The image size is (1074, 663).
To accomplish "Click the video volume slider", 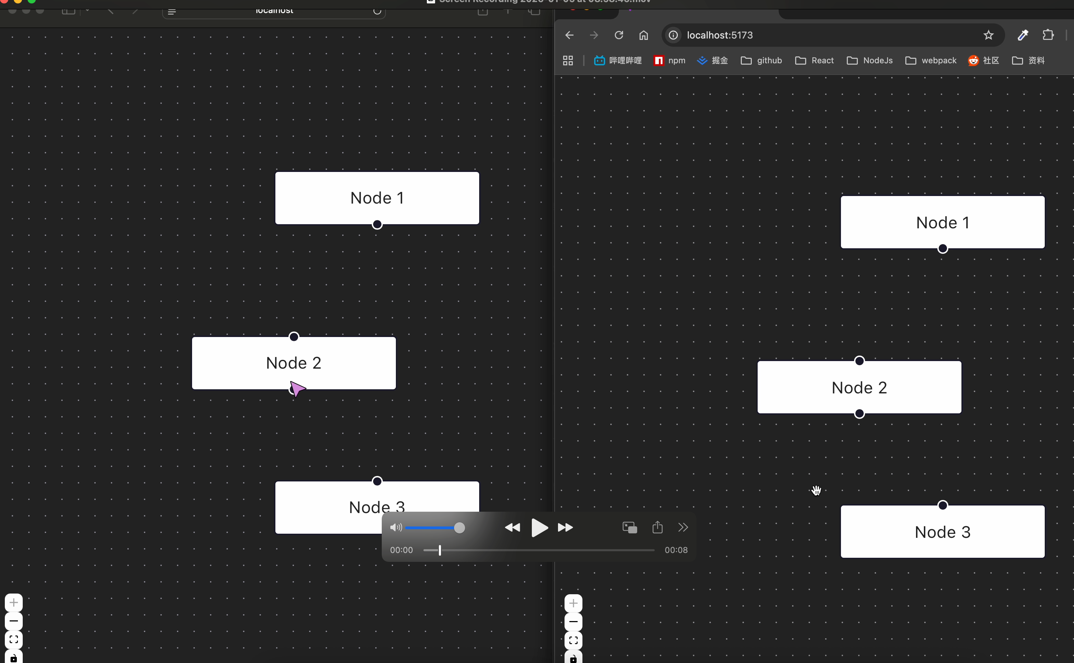I will 432,528.
